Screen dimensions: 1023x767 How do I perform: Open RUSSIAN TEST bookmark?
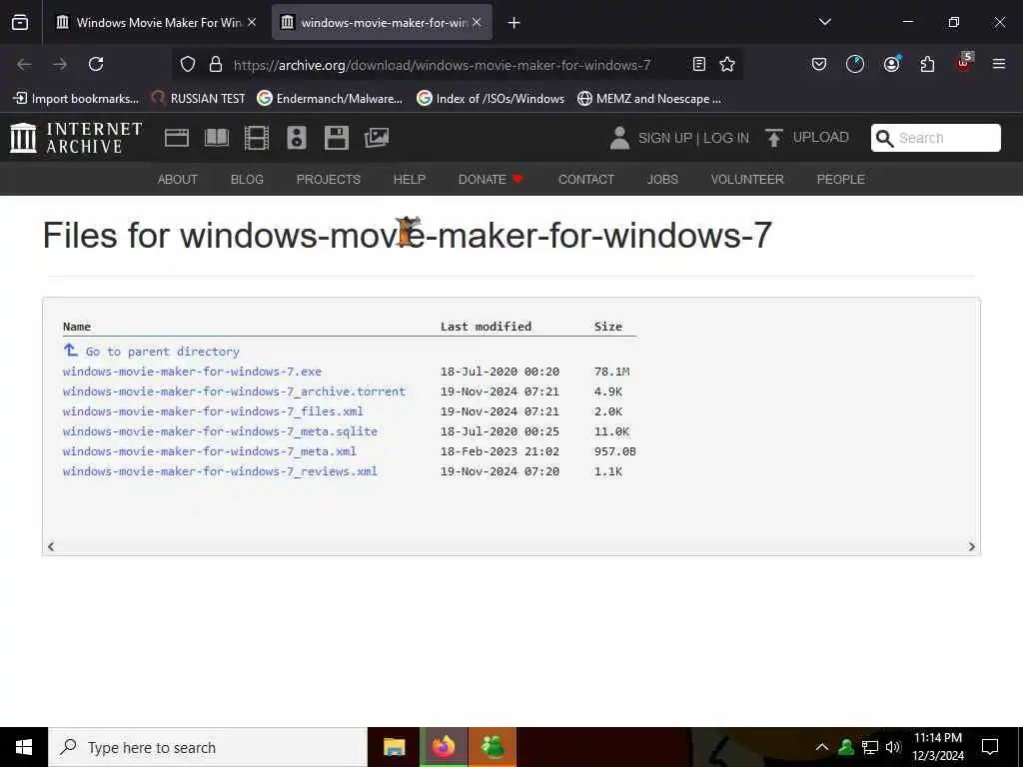tap(198, 99)
